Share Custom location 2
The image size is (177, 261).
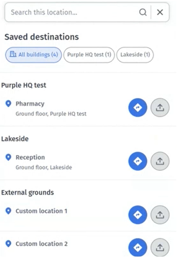pos(160,248)
